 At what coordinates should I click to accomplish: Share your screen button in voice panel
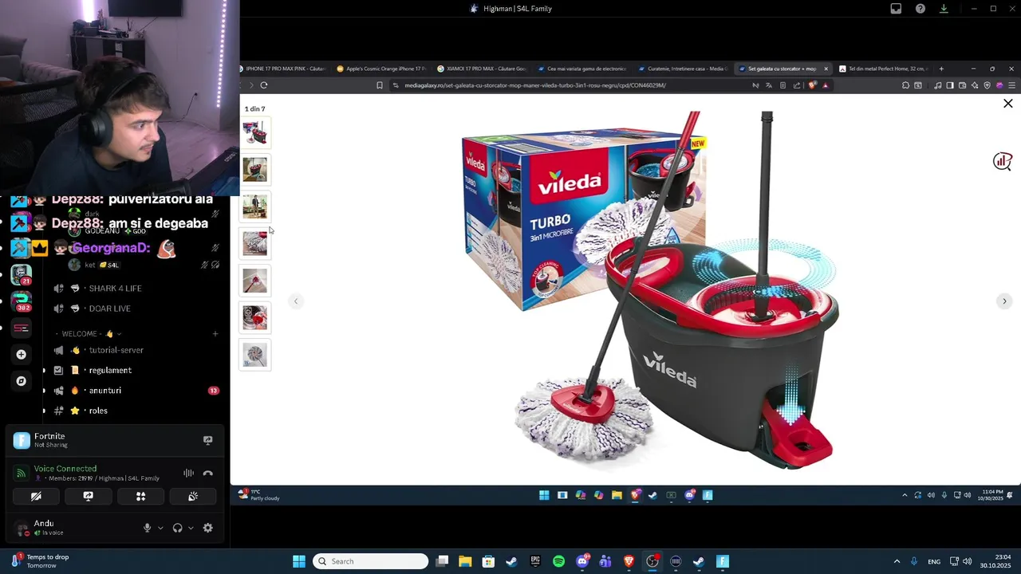point(89,496)
